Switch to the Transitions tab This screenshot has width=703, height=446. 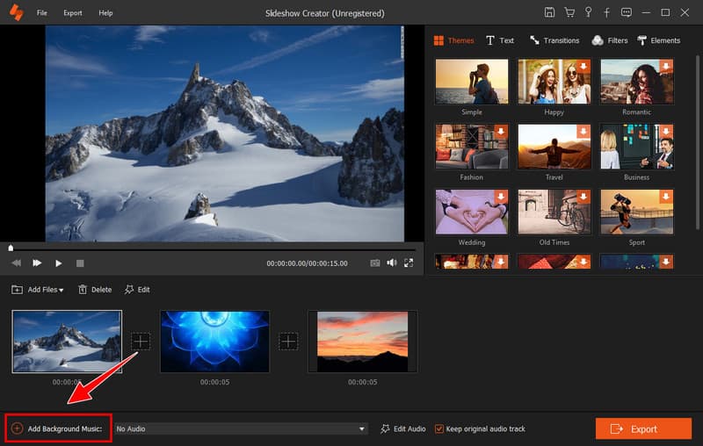pos(554,40)
